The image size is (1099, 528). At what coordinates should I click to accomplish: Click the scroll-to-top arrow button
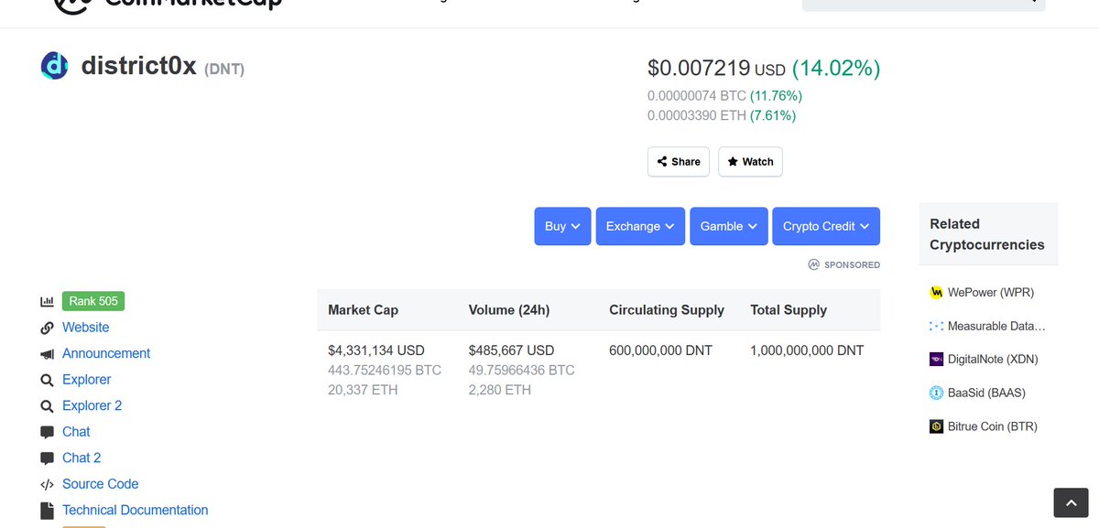pos(1071,502)
